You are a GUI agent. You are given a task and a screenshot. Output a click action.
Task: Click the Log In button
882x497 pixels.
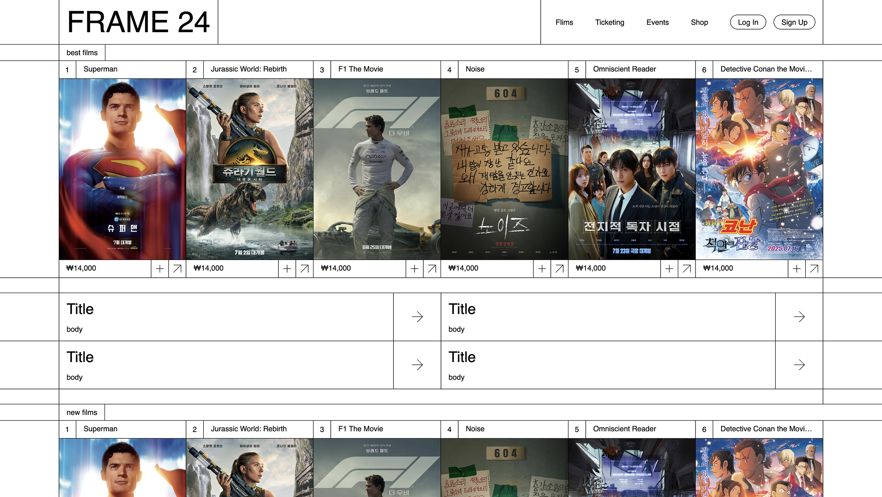point(748,22)
